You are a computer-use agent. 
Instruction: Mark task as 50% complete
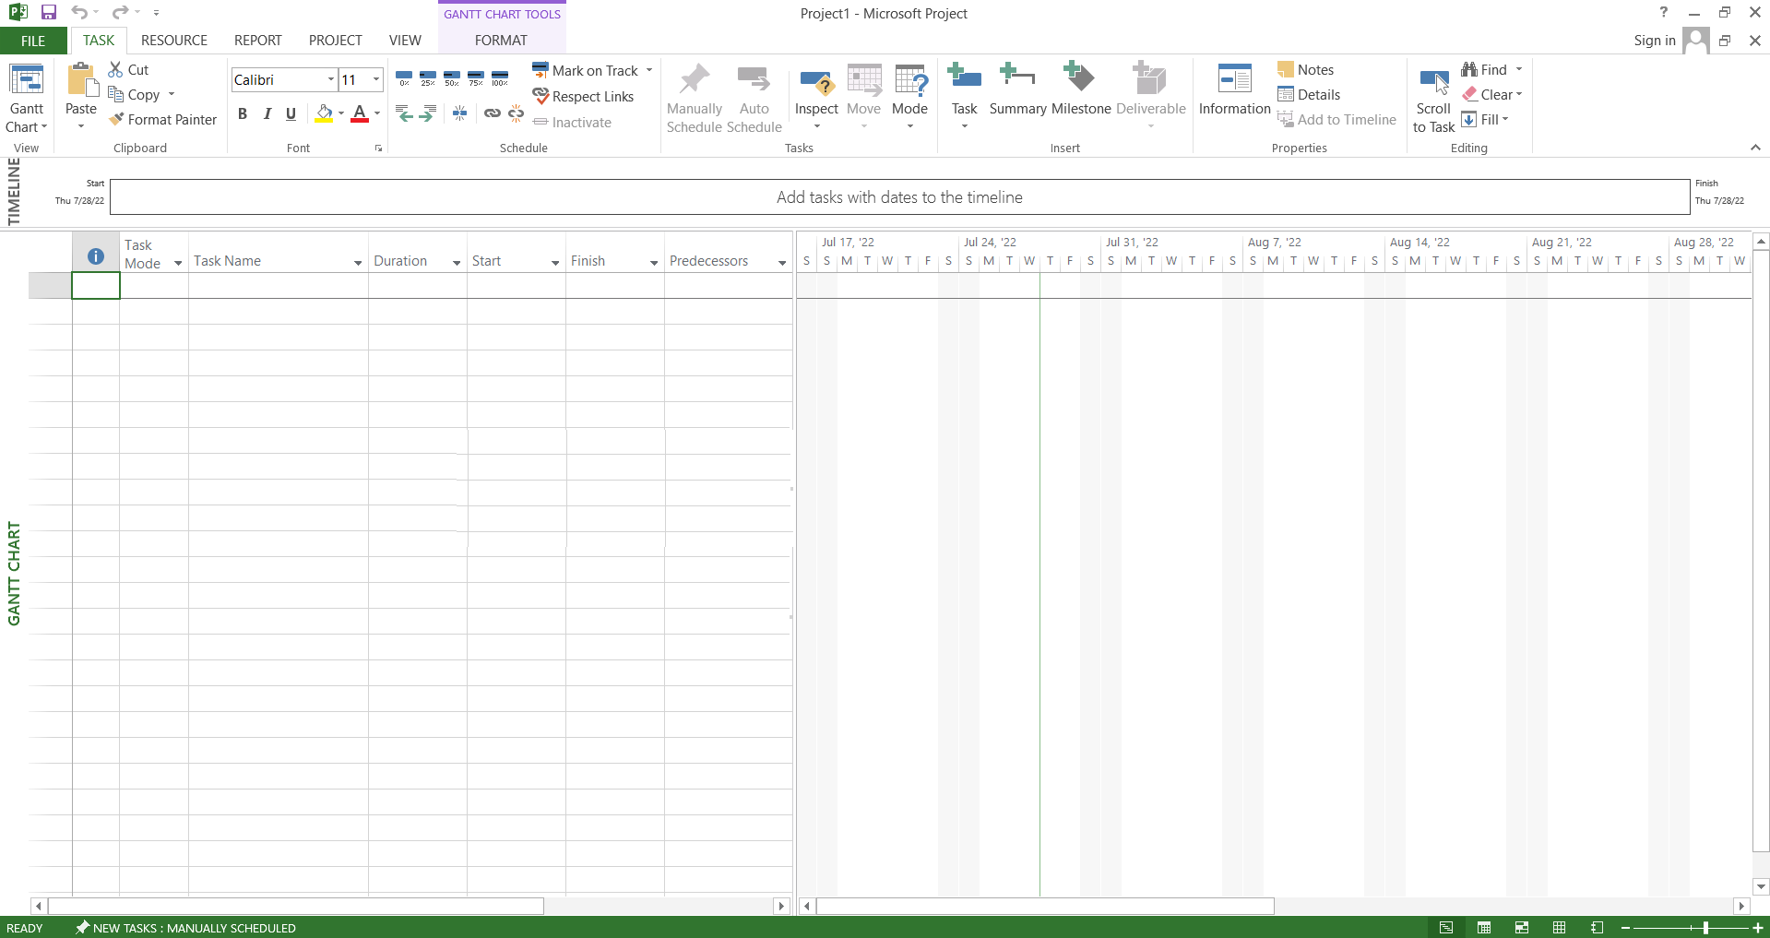tap(452, 78)
